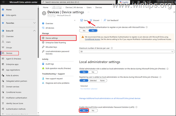
Task: Click the BitLocker keys key icon
Action: tap(43, 47)
